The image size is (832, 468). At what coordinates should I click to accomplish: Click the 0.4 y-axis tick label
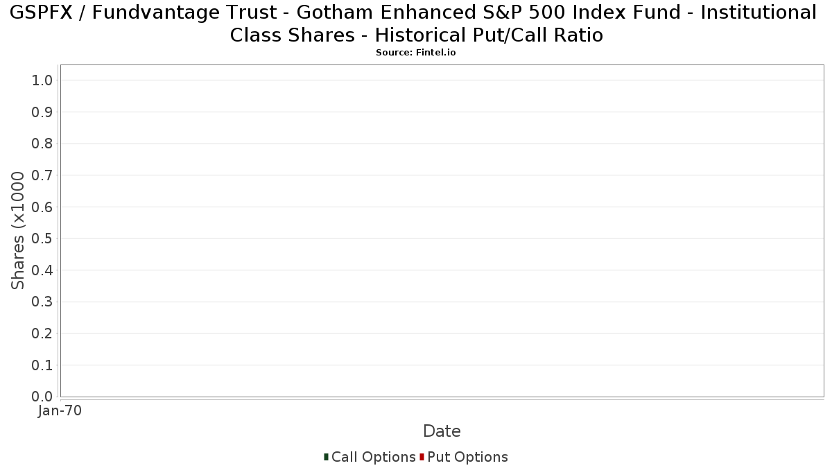click(42, 270)
